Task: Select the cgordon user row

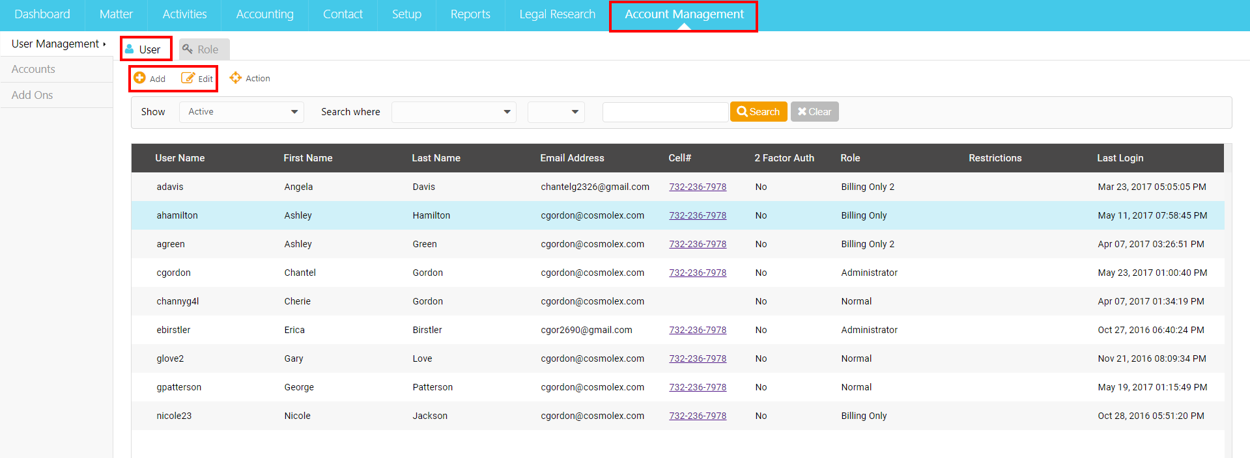Action: coord(677,273)
